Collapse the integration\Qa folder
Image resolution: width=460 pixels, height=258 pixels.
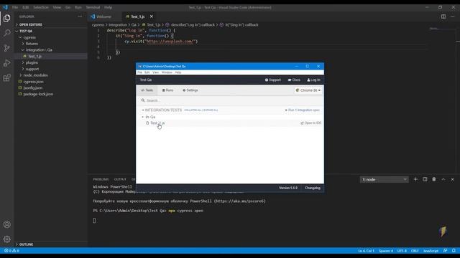(39, 50)
